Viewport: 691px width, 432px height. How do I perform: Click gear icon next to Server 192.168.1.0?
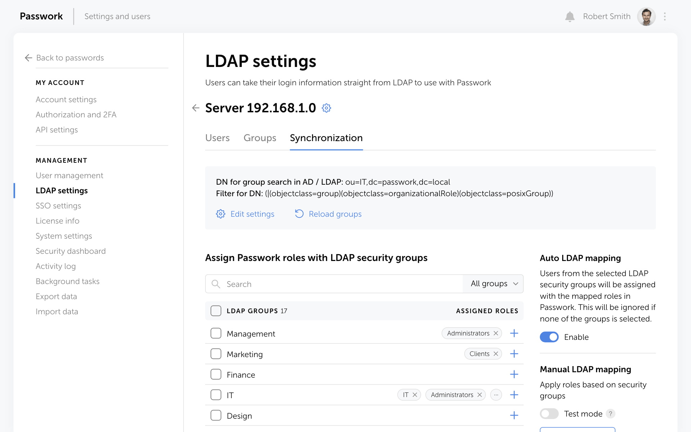pos(326,108)
